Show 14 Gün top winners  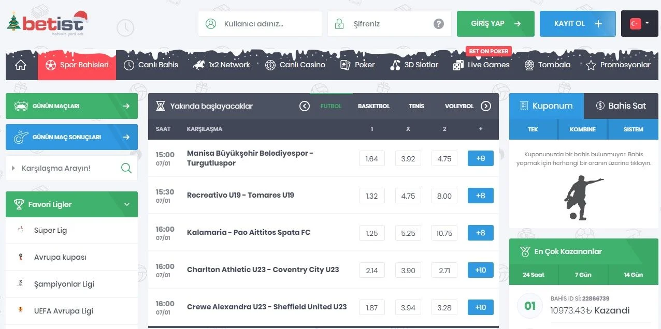[x=633, y=275]
